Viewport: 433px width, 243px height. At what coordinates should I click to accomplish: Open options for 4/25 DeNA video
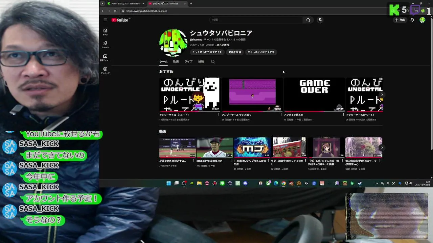pos(194,161)
